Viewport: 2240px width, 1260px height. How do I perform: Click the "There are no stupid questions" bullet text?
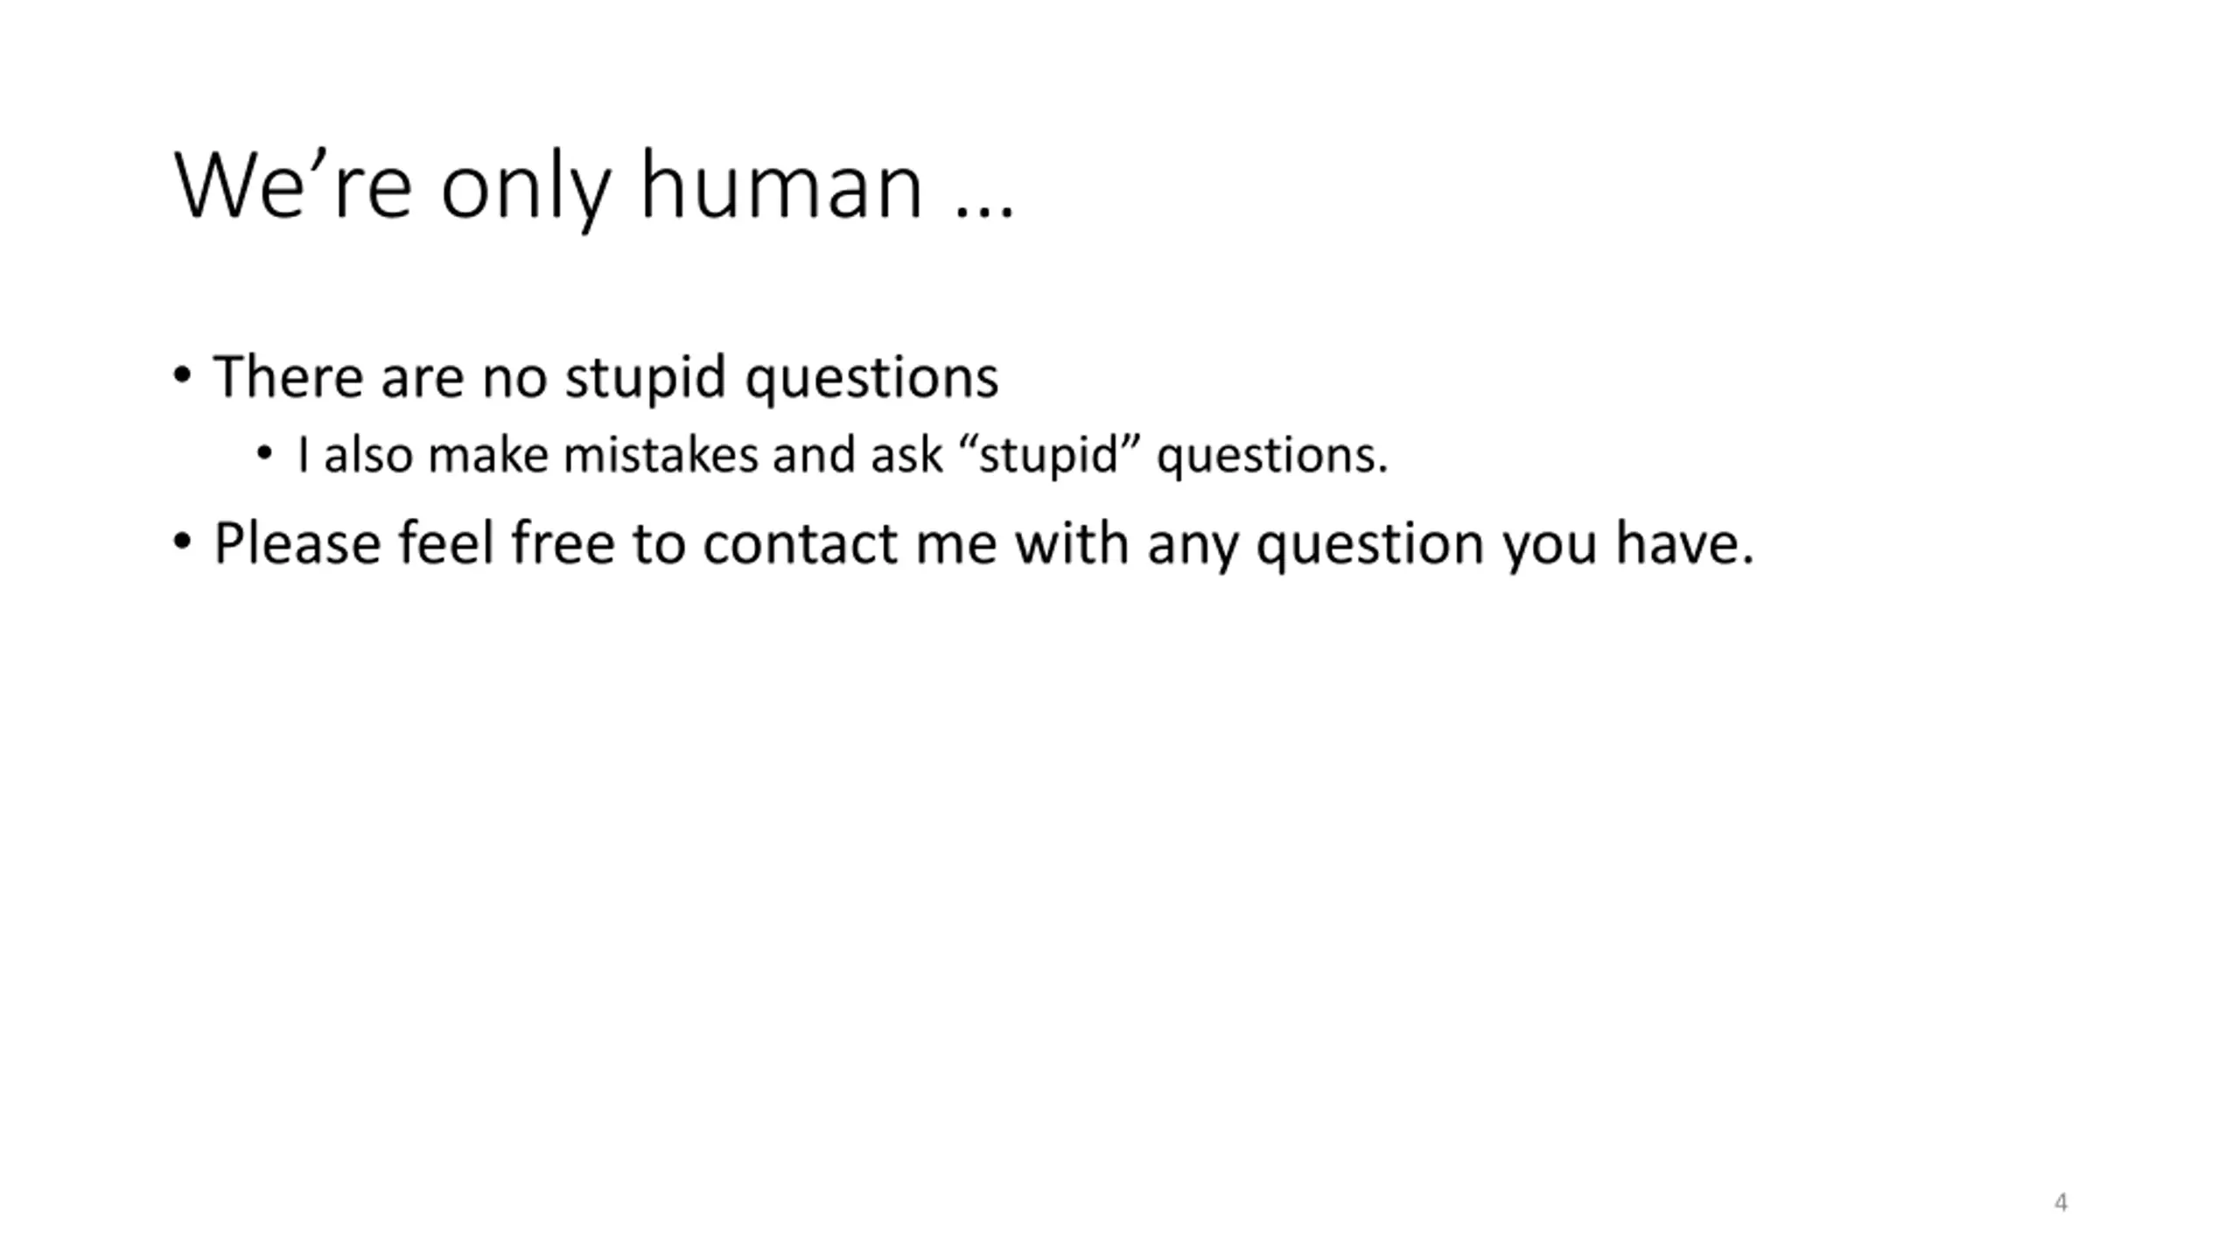pos(605,378)
